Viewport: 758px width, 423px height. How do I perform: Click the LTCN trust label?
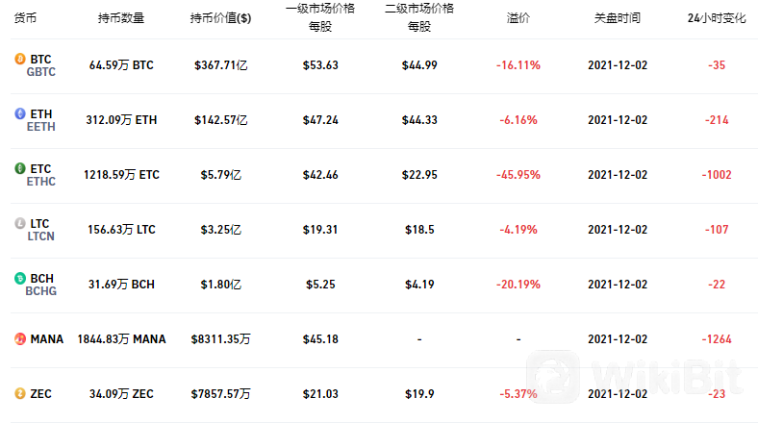(40, 236)
